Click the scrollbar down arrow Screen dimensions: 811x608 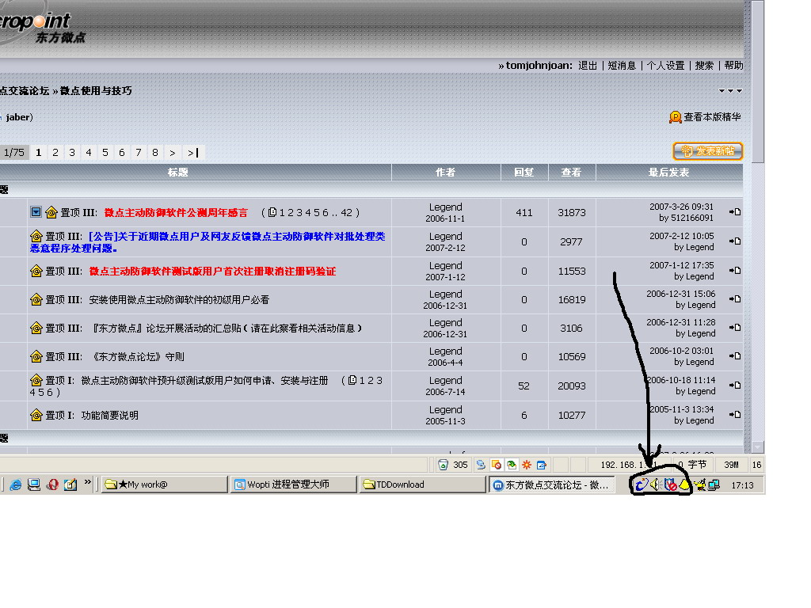click(x=758, y=446)
